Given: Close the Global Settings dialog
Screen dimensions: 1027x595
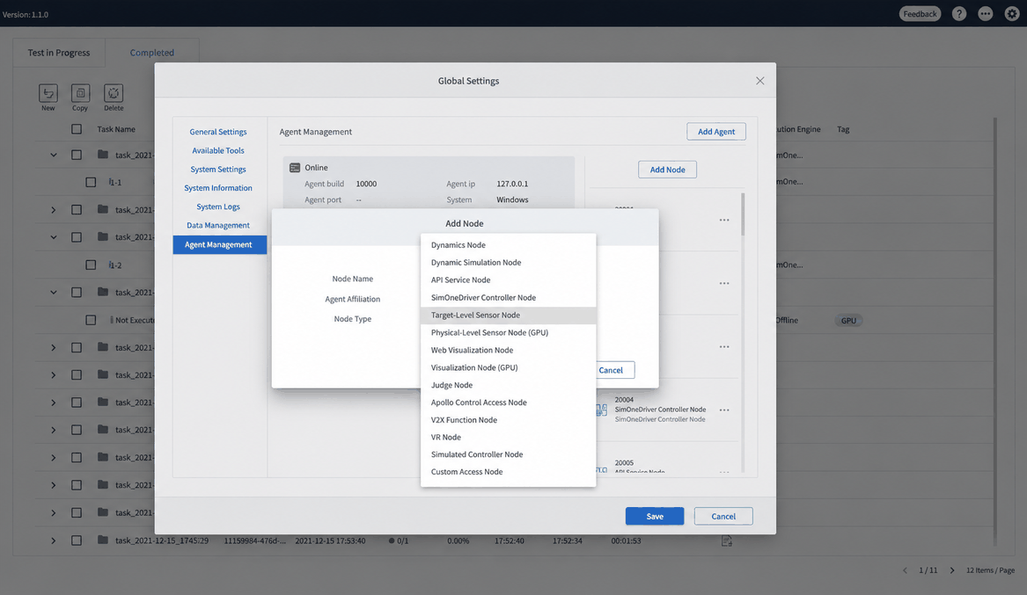Looking at the screenshot, I should tap(759, 81).
